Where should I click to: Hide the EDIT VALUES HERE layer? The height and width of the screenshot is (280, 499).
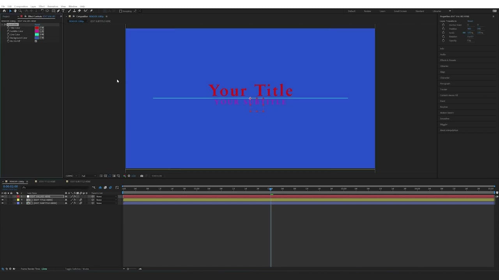[2, 196]
